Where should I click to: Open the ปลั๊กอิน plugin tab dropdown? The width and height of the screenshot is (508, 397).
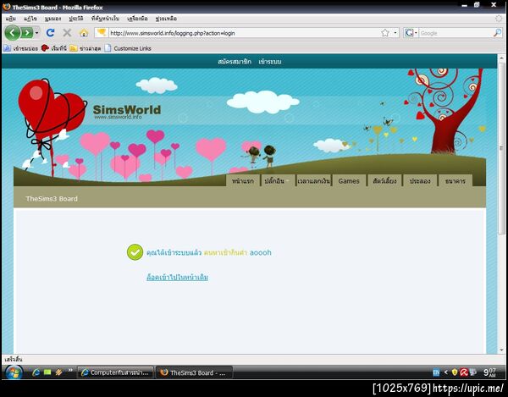pos(278,180)
